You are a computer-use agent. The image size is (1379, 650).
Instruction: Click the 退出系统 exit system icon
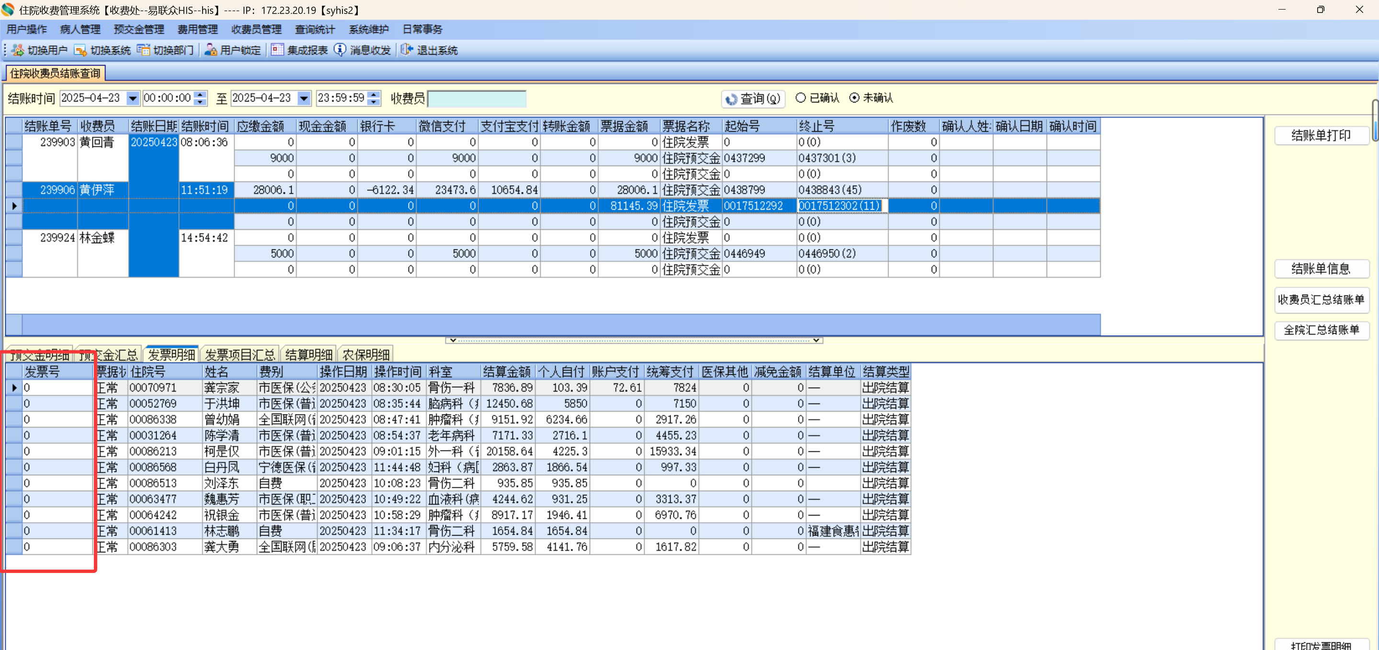pos(407,50)
